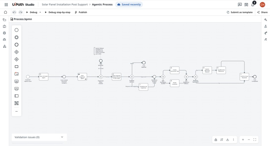Viewport: 270px width, 146px height.
Task: Open the shapes icon in left sidebar
Action: (x=4, y=46)
